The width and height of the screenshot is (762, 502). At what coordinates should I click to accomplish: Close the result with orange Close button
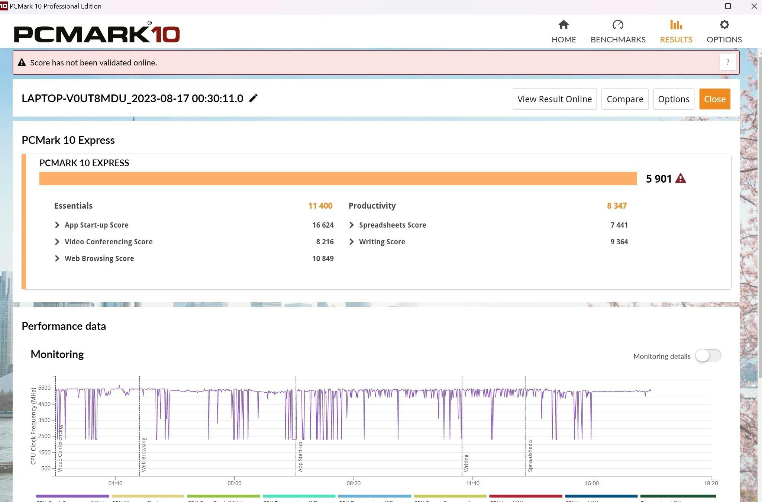coord(714,99)
